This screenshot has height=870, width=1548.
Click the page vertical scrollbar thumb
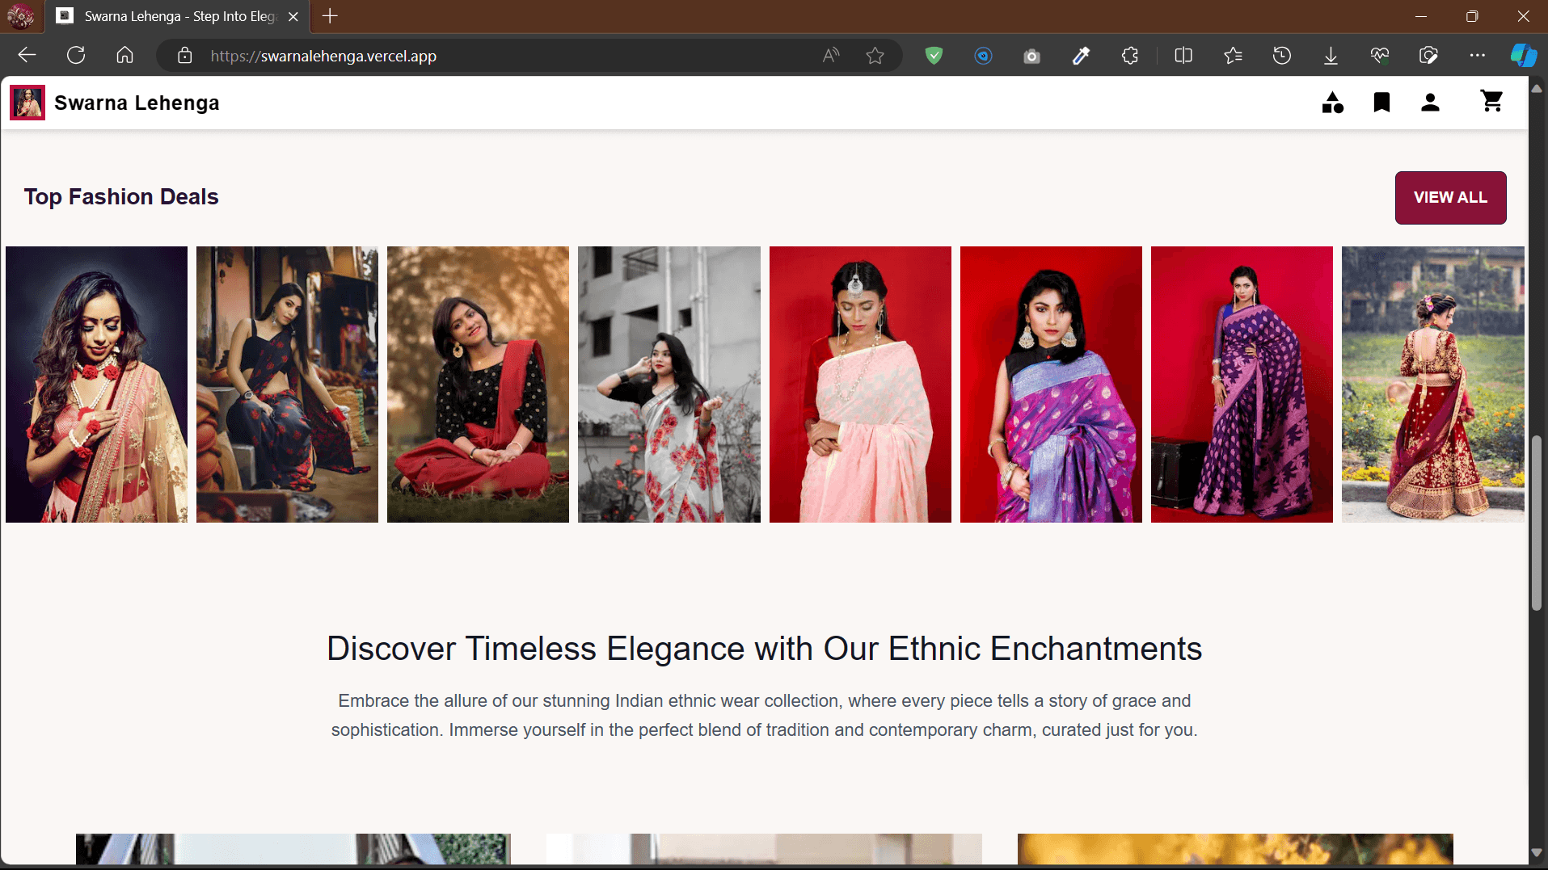point(1537,523)
